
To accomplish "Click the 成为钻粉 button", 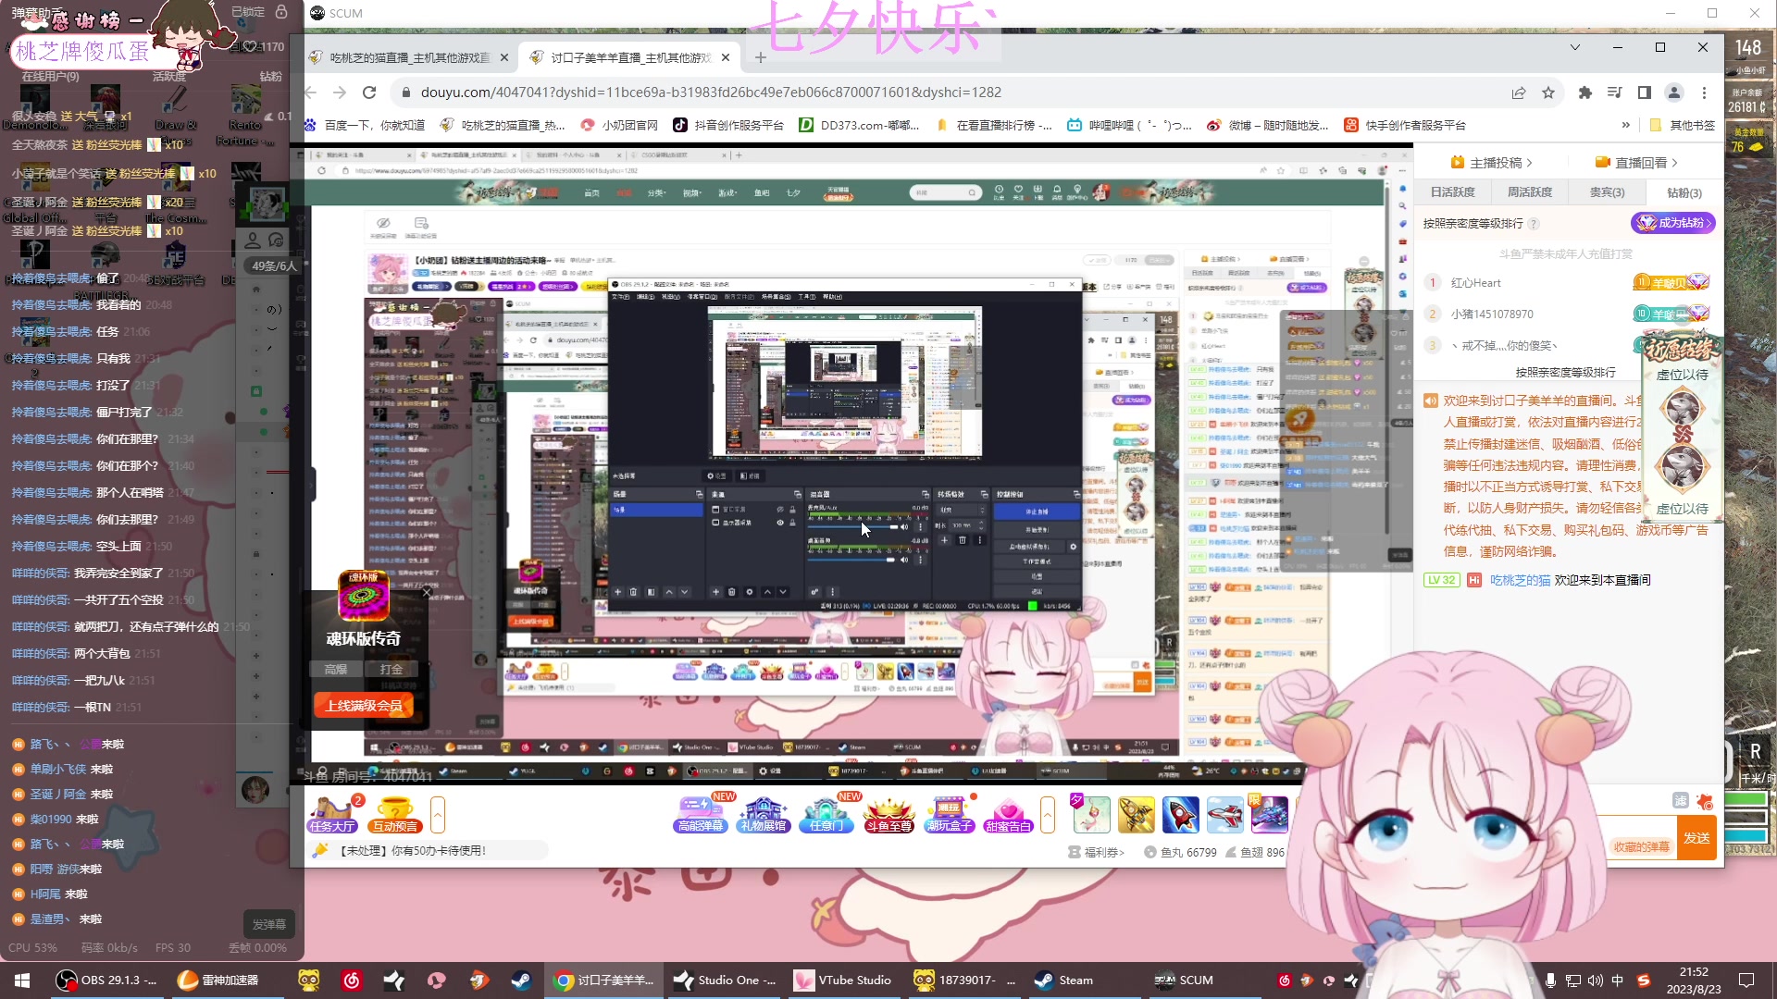I will point(1673,223).
